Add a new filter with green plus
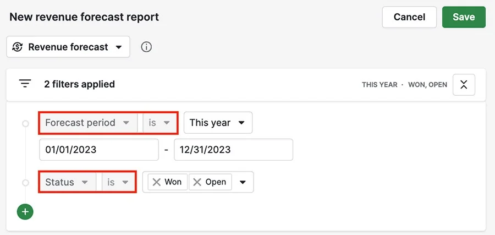The height and width of the screenshot is (235, 495). [x=25, y=211]
